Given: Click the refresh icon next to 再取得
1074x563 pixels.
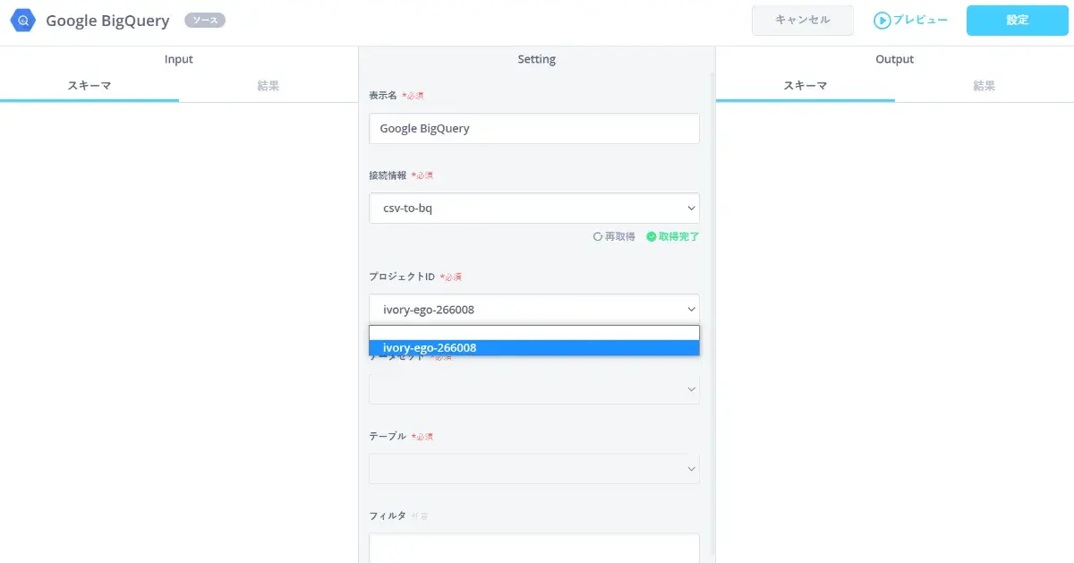Looking at the screenshot, I should (x=598, y=237).
